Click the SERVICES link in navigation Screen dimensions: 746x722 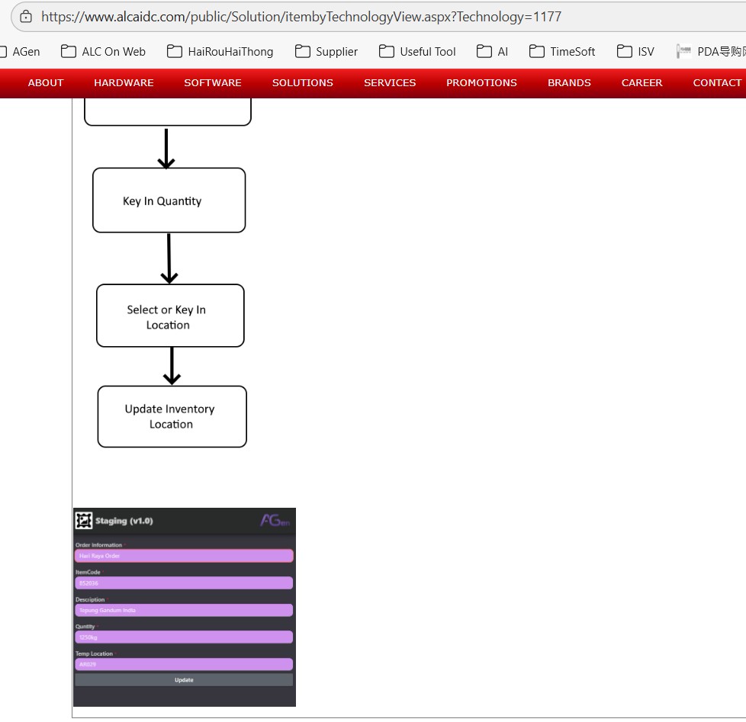(x=390, y=83)
